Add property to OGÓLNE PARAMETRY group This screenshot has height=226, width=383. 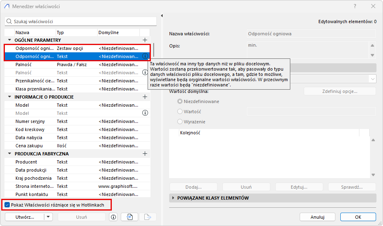[x=145, y=40]
